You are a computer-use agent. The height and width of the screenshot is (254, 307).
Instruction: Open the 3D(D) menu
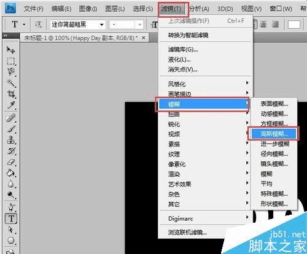[225, 9]
